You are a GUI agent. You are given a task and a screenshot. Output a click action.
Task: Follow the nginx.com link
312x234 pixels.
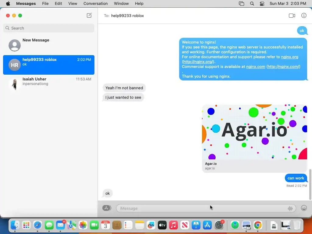click(x=256, y=66)
